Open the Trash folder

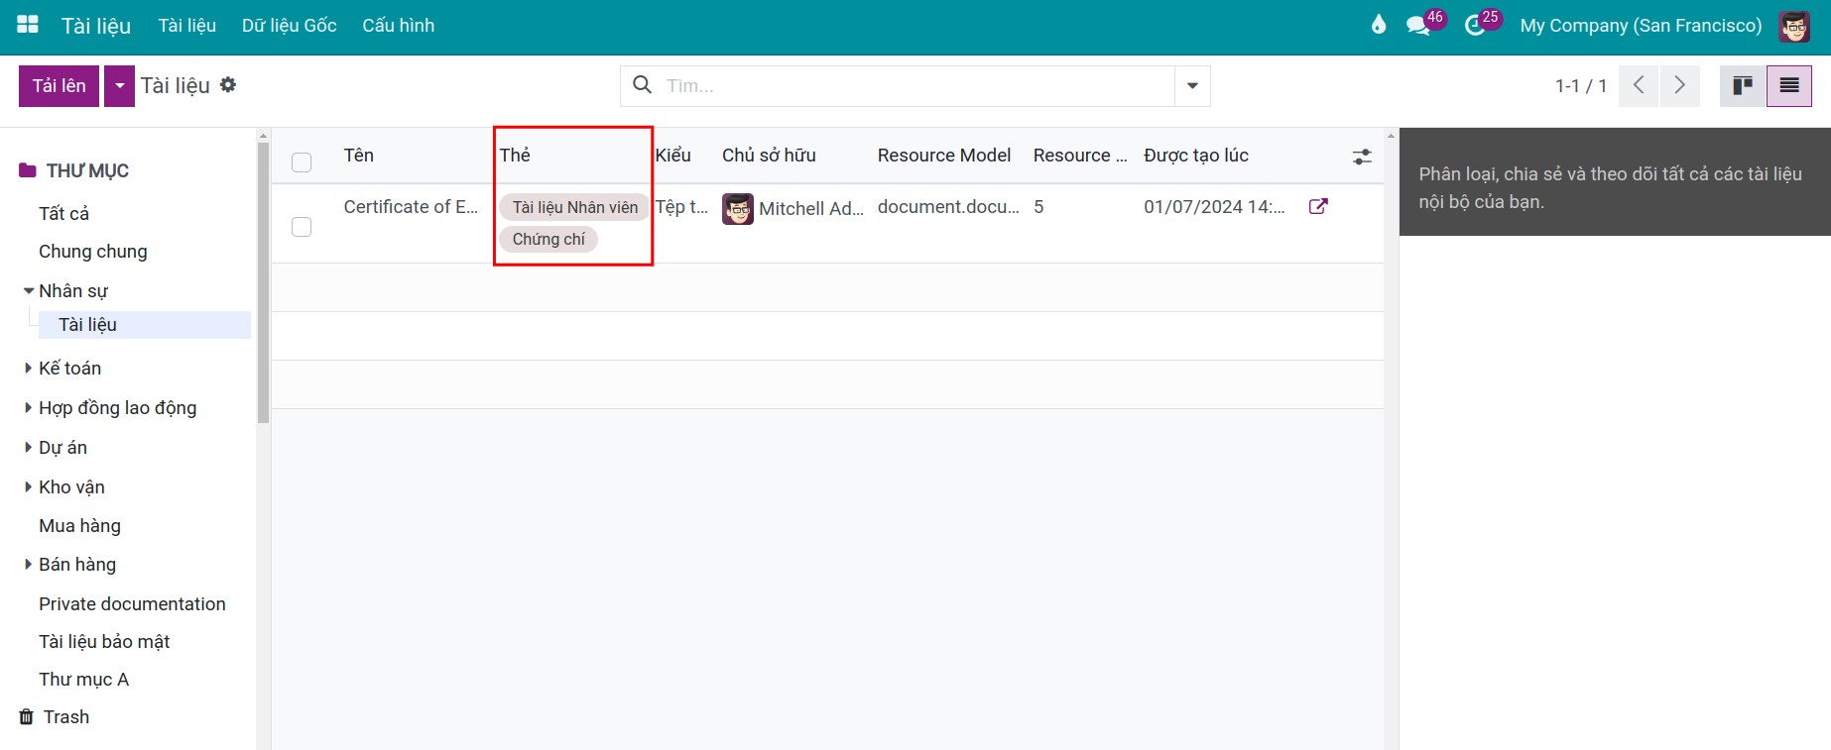click(x=65, y=717)
